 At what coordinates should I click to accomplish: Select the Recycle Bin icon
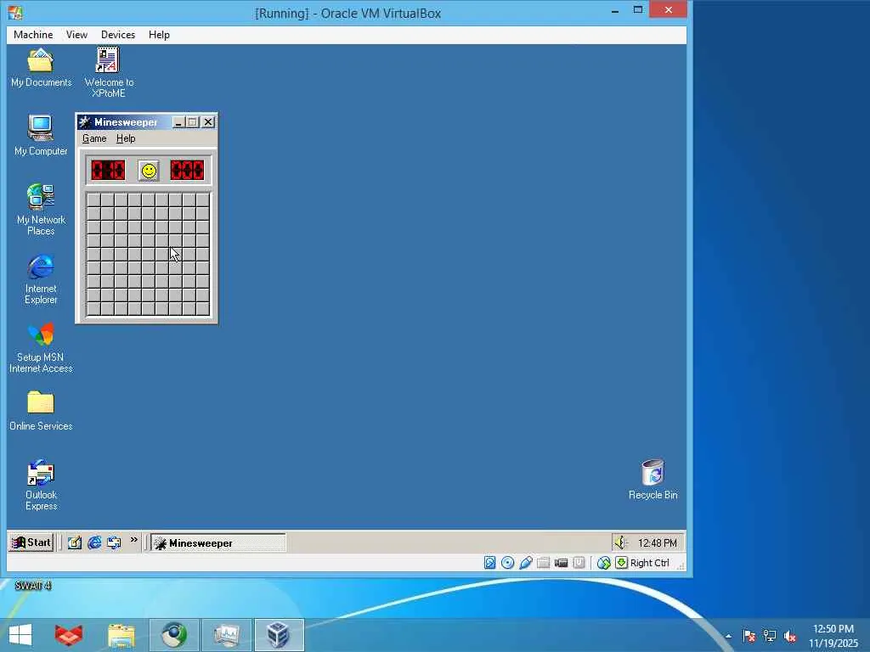click(653, 480)
